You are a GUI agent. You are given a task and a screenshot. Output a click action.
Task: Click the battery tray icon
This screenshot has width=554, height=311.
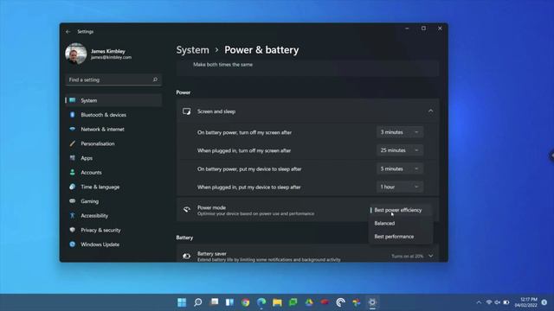(506, 302)
